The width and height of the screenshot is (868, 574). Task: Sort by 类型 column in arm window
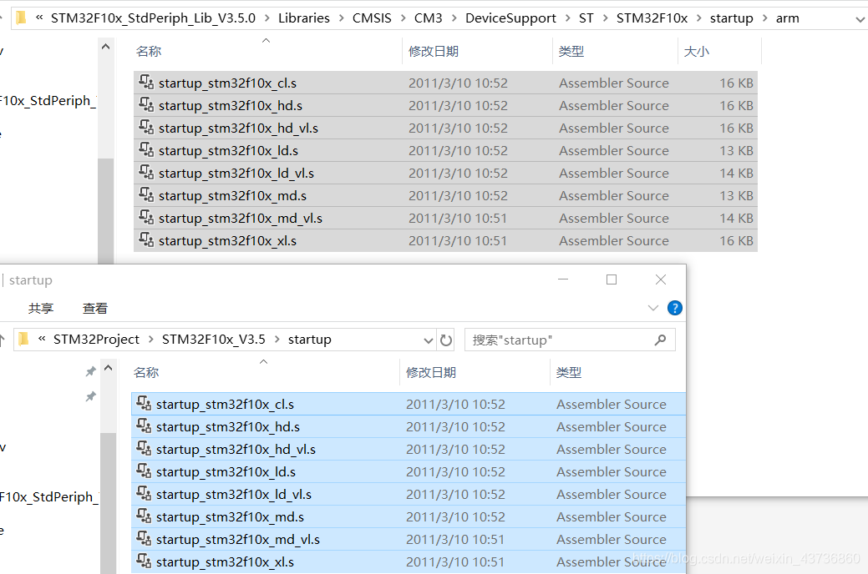pos(571,52)
